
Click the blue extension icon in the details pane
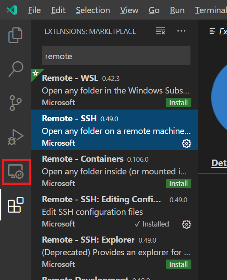tap(219, 97)
